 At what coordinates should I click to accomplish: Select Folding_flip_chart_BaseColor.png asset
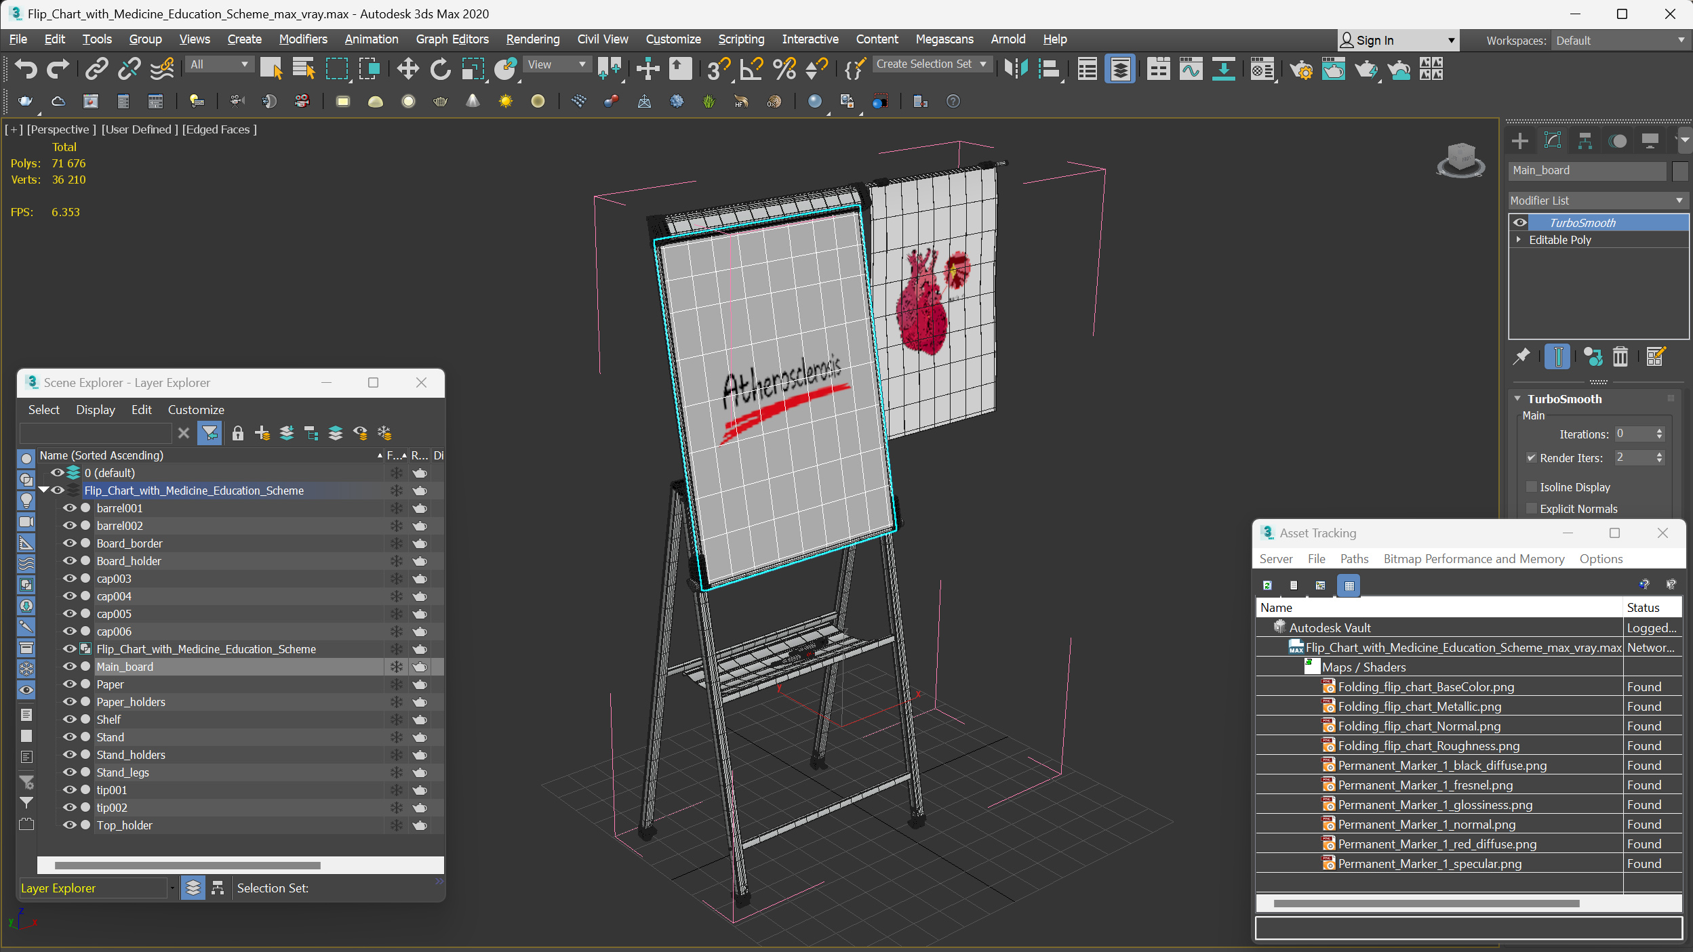(x=1425, y=686)
